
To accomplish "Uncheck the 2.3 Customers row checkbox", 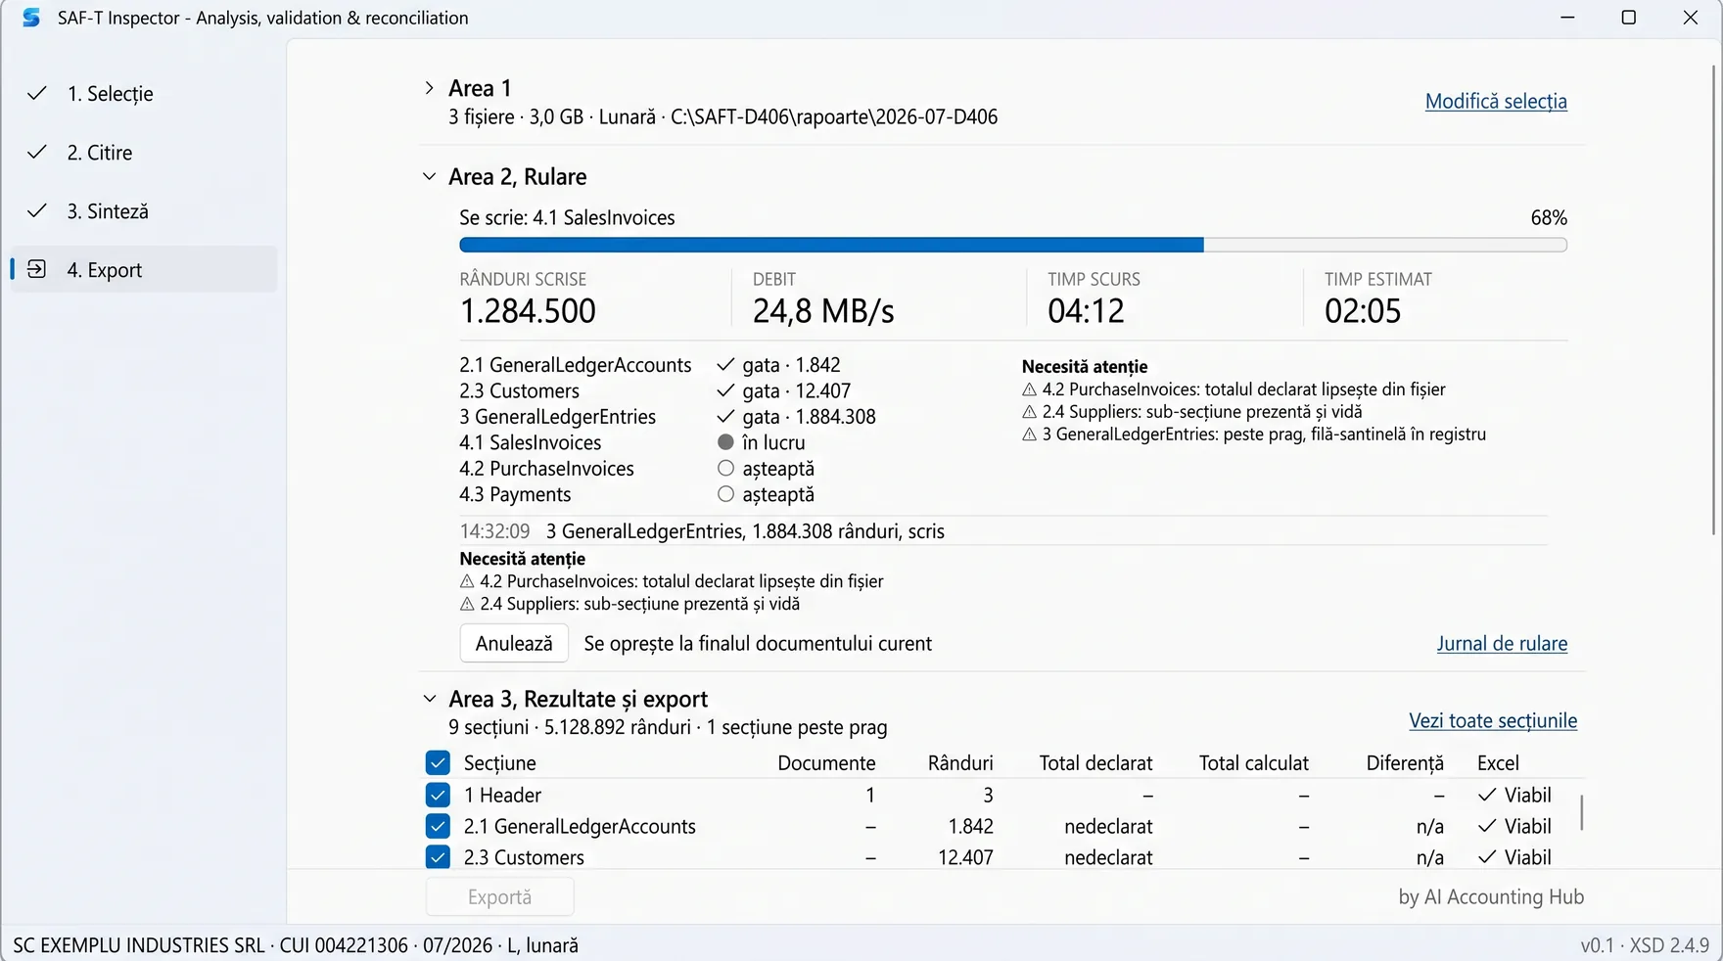I will pyautogui.click(x=438, y=857).
